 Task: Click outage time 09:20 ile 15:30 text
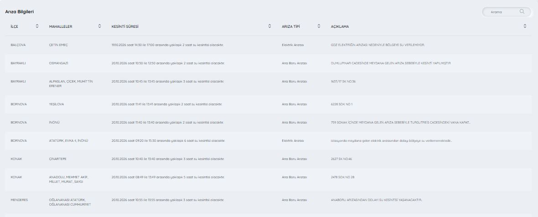click(x=167, y=140)
